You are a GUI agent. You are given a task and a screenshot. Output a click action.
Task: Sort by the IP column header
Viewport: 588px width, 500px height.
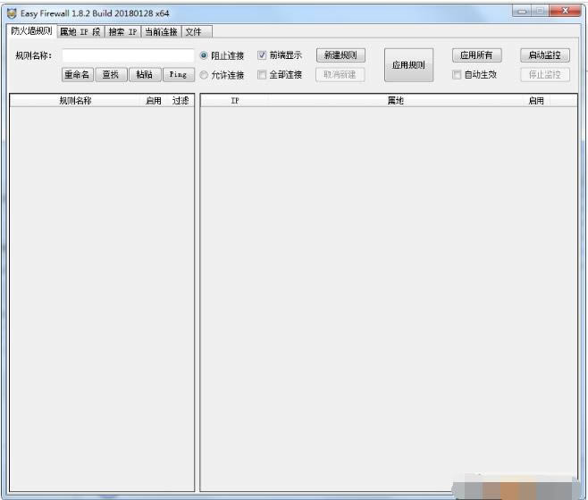[x=235, y=101]
